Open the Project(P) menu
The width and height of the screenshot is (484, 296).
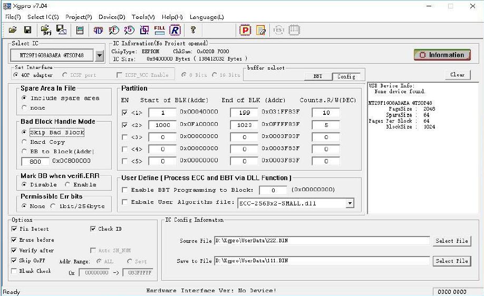[x=79, y=17]
